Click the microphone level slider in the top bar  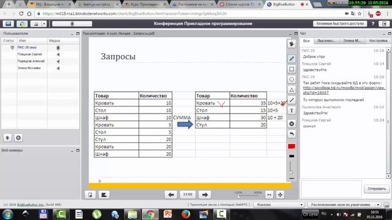(x=72, y=24)
